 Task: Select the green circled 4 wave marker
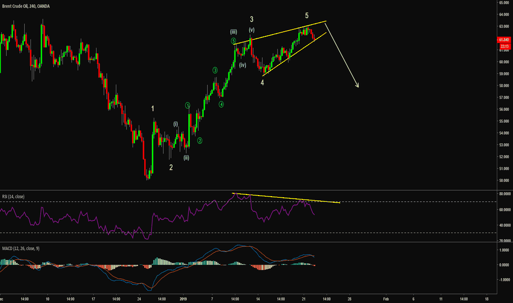pyautogui.click(x=221, y=105)
